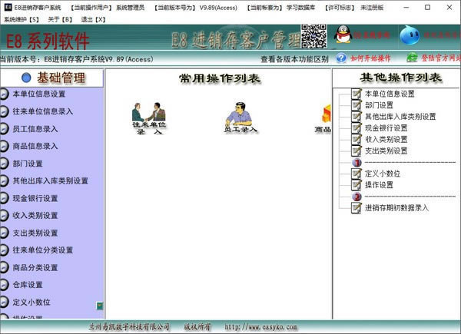
Task: Open the 往来单位录入 handshake icon
Action: tap(149, 118)
